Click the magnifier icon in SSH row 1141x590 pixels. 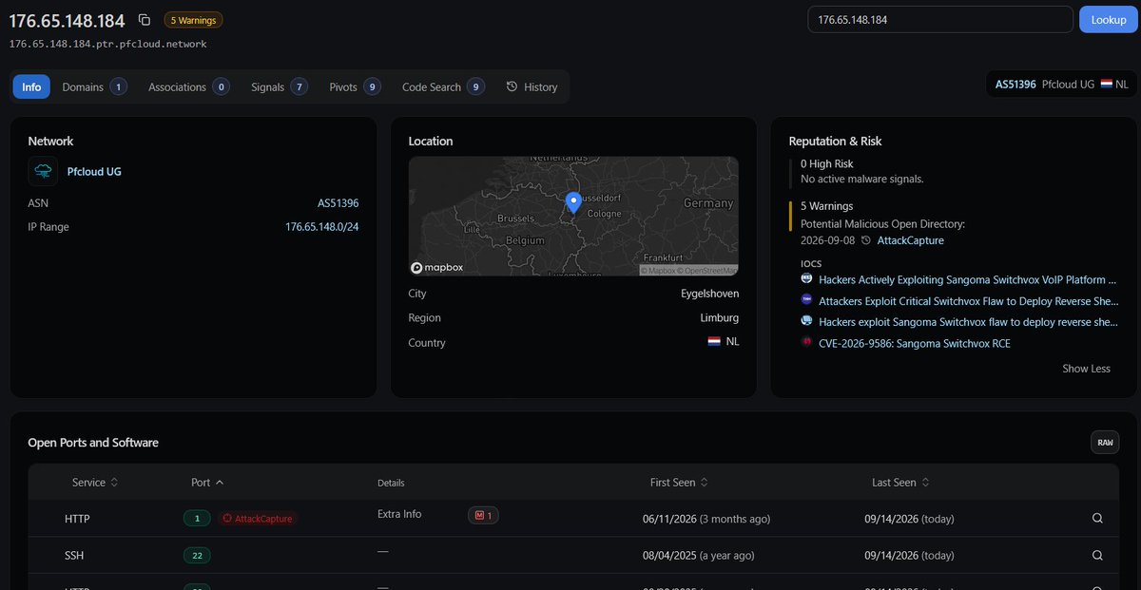point(1097,555)
